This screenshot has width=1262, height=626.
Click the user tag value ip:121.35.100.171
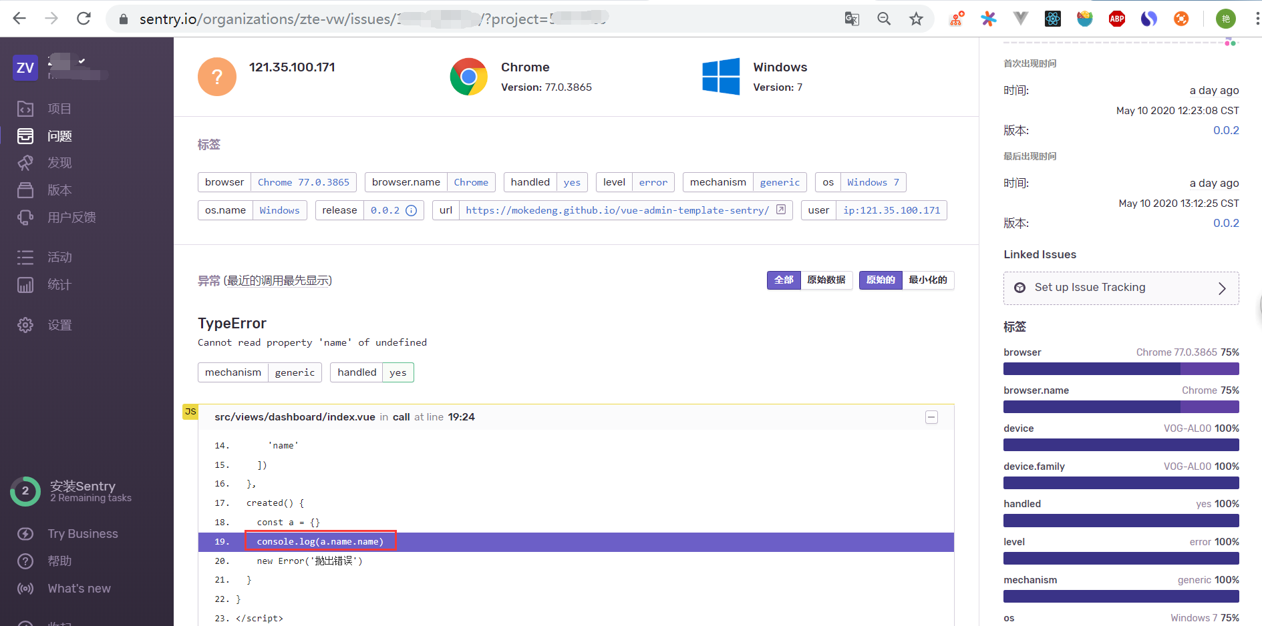(x=891, y=210)
